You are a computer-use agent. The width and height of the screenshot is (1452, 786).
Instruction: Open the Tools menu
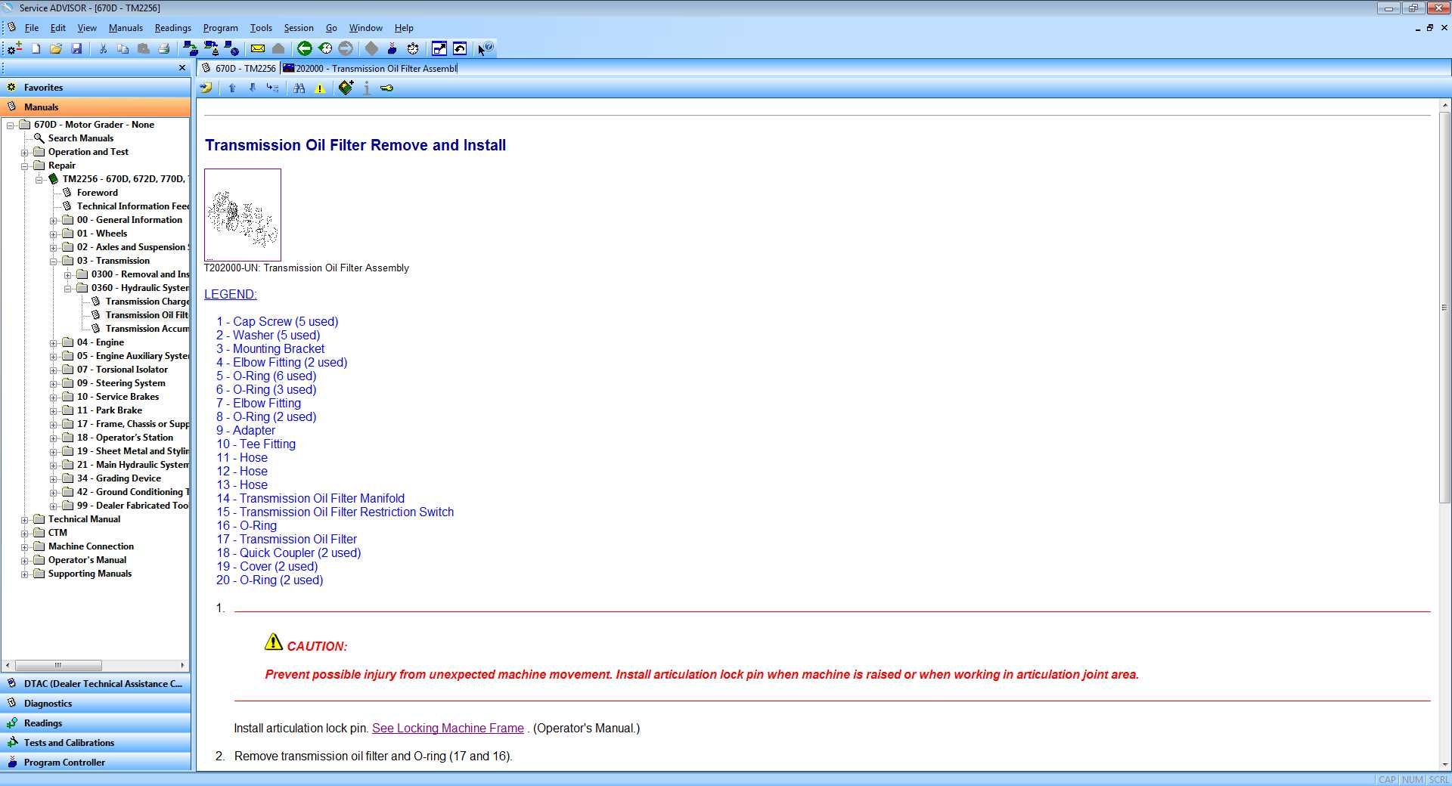[261, 28]
